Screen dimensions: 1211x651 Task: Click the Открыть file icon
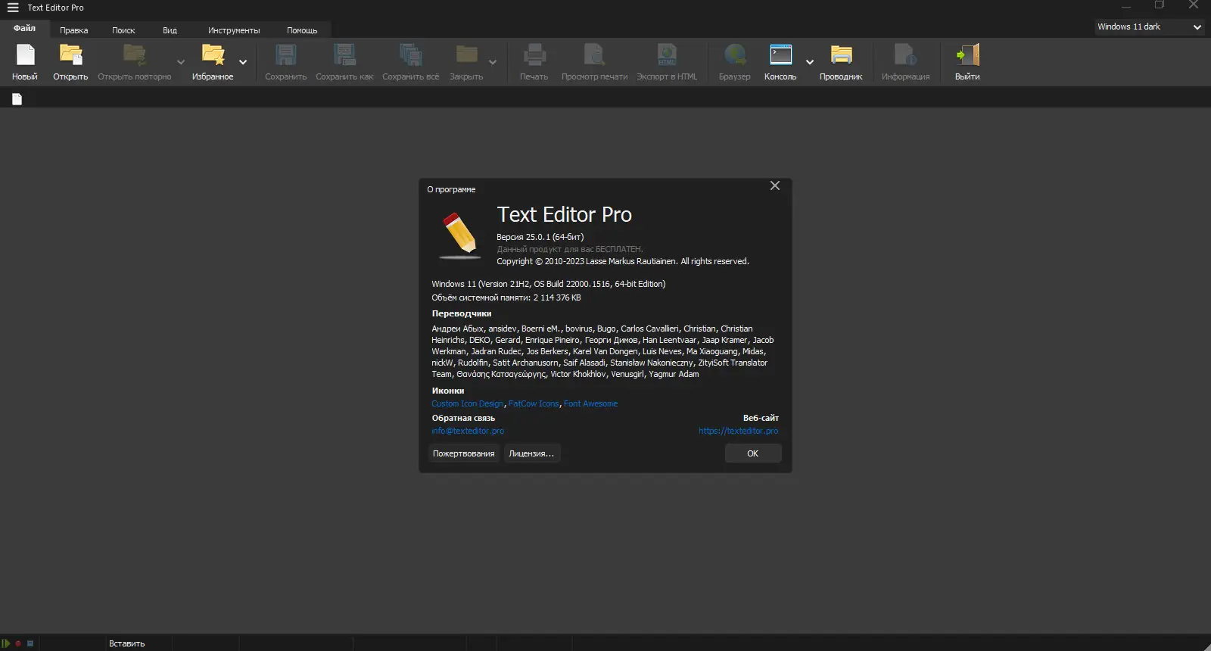point(70,55)
